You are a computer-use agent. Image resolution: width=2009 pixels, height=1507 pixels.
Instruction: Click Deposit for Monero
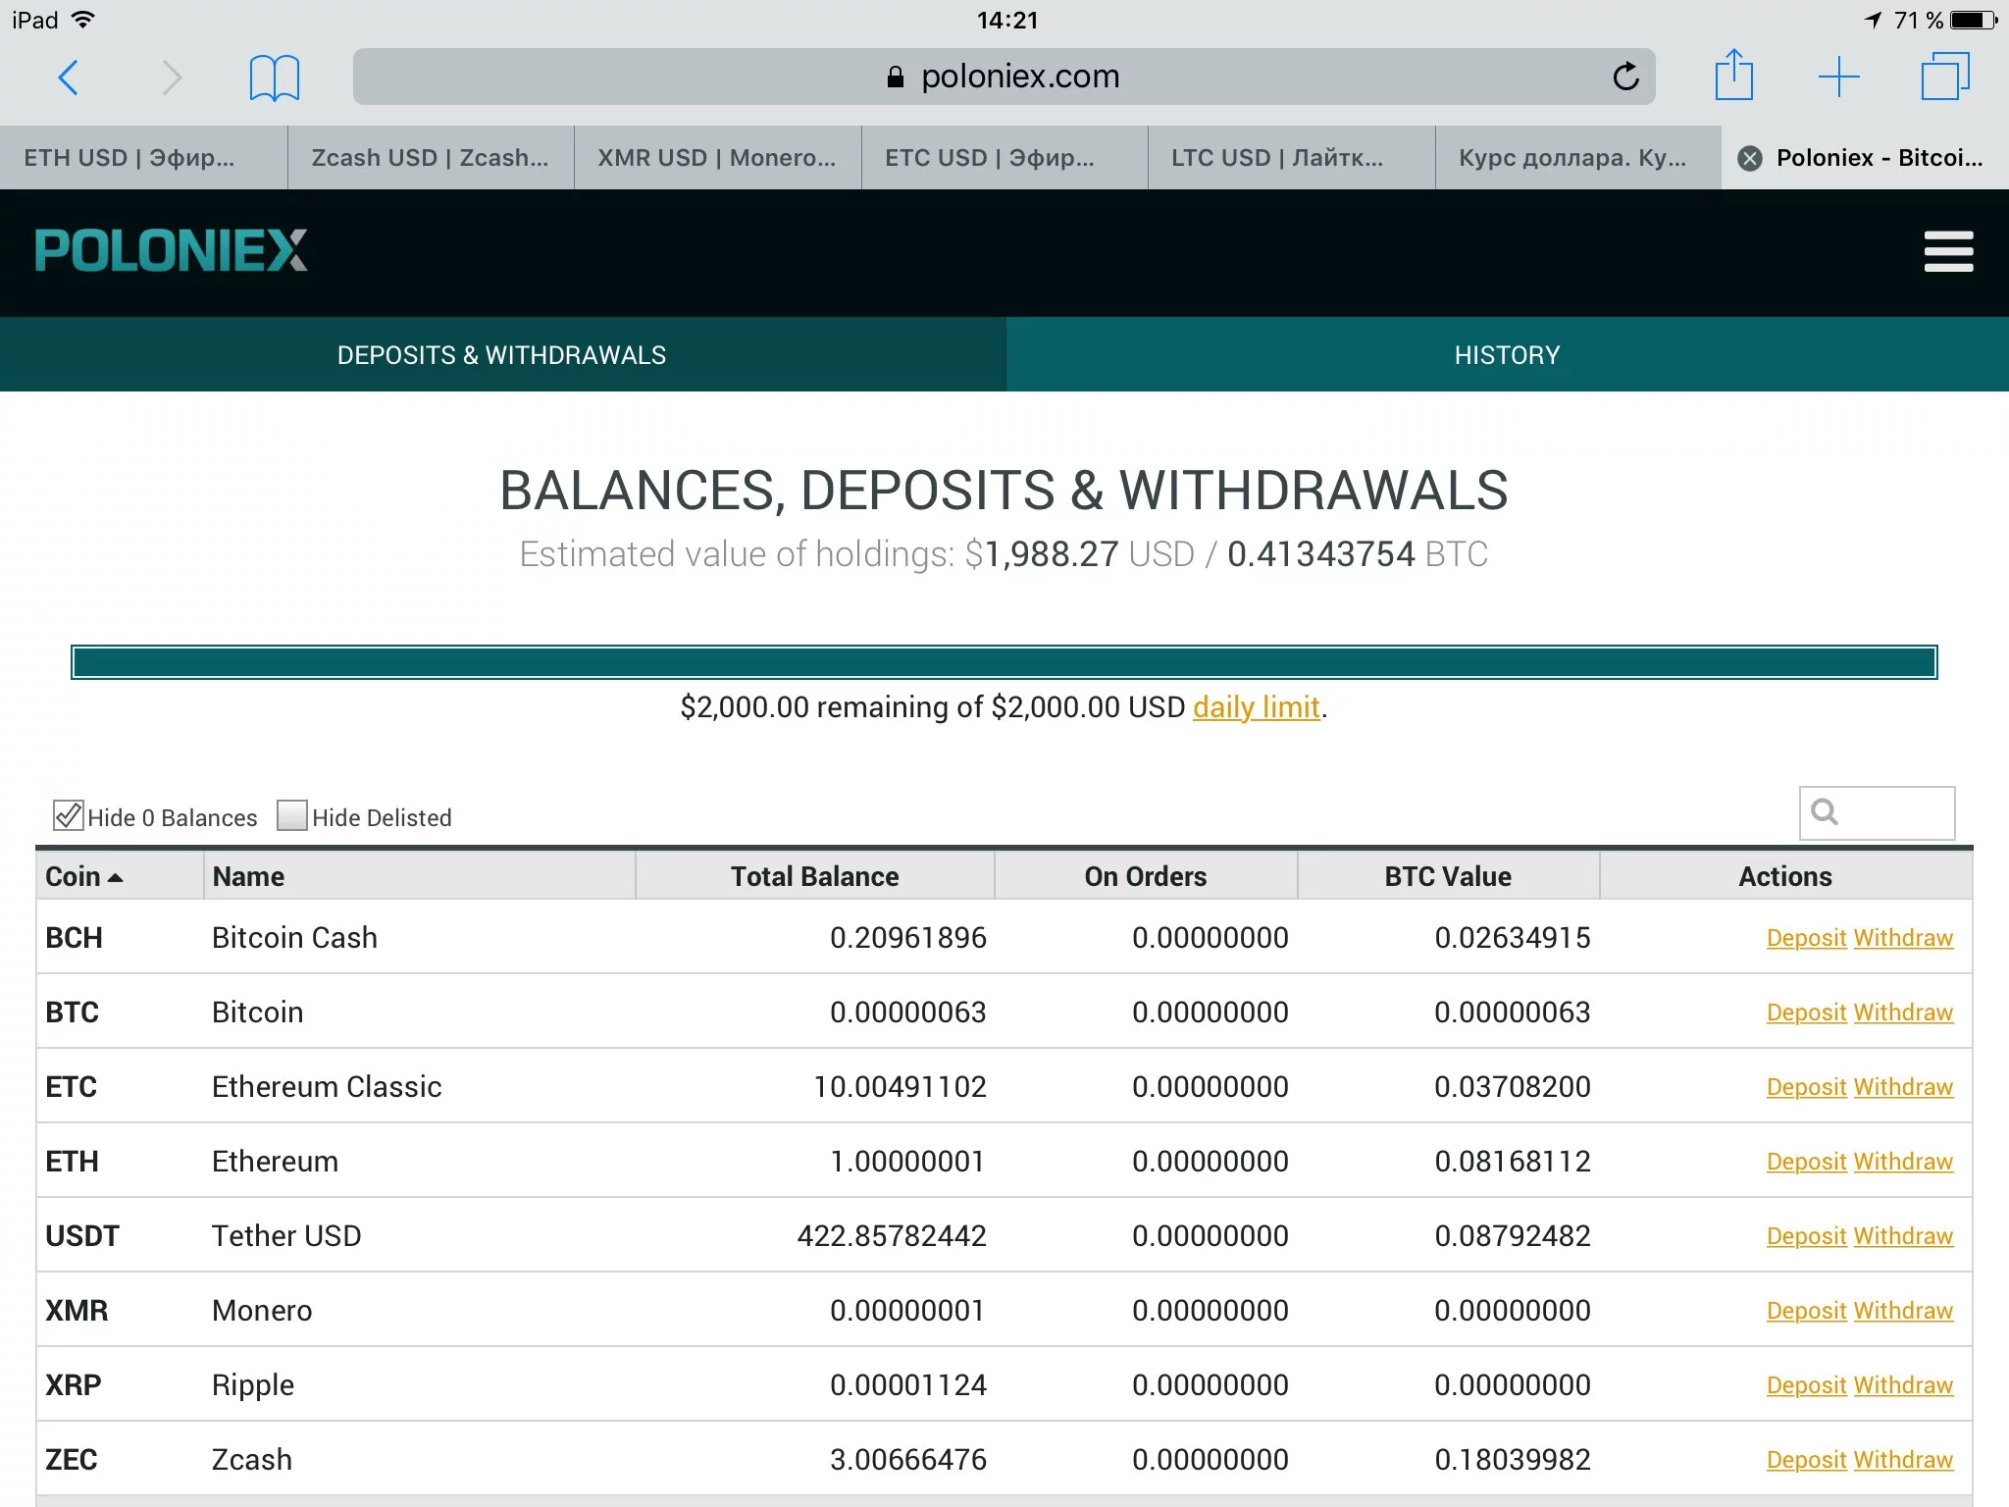pyautogui.click(x=1806, y=1311)
